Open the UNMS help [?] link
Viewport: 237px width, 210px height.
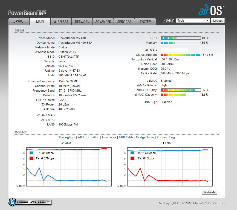click(156, 102)
